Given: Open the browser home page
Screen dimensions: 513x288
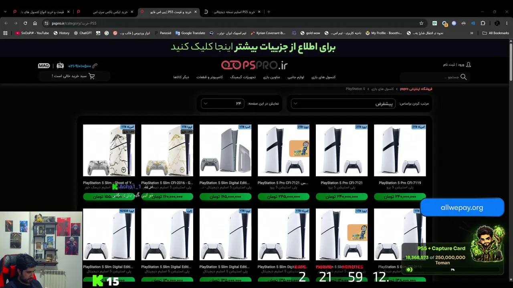Looking at the screenshot, I should point(35,23).
